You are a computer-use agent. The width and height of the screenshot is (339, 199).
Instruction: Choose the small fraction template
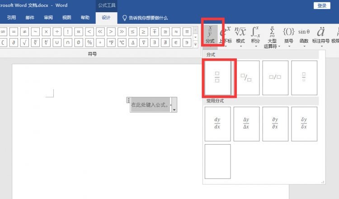tap(304, 78)
